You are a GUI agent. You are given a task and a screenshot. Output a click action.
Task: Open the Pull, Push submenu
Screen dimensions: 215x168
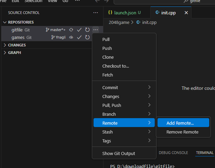(124, 105)
